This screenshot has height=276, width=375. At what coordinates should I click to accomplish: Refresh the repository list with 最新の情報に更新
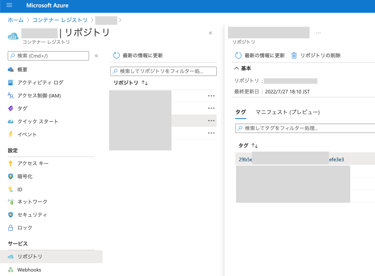coord(138,55)
